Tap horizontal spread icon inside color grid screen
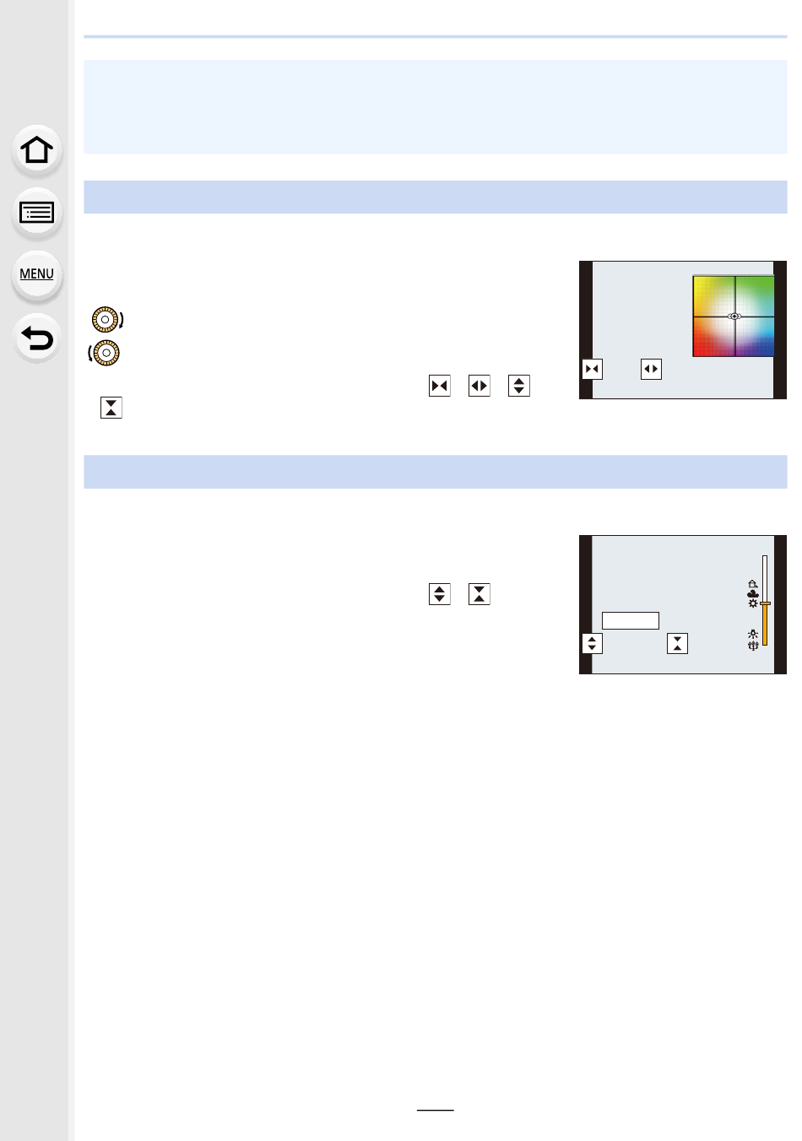 point(651,369)
